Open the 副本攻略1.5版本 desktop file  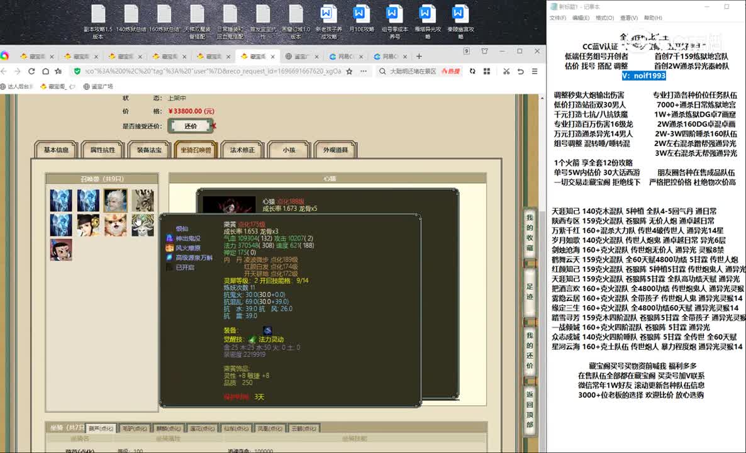pyautogui.click(x=98, y=21)
